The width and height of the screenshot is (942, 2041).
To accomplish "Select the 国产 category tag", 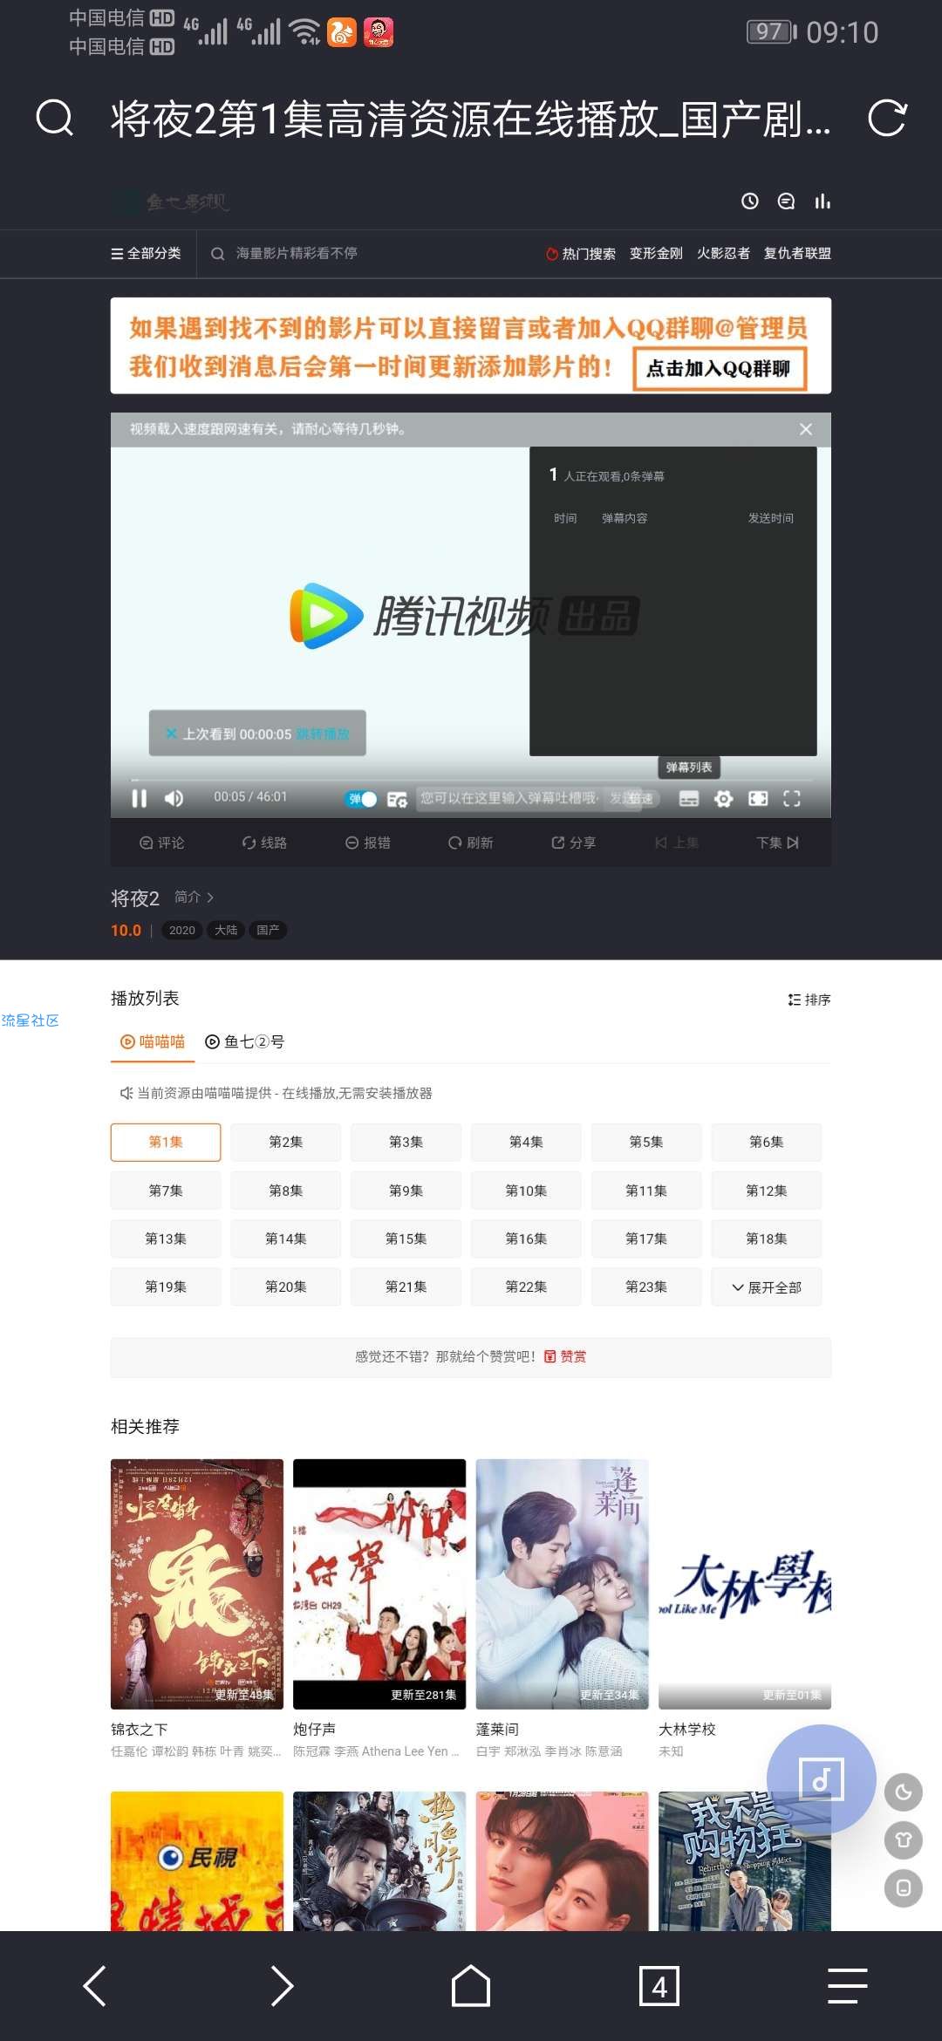I will 268,931.
